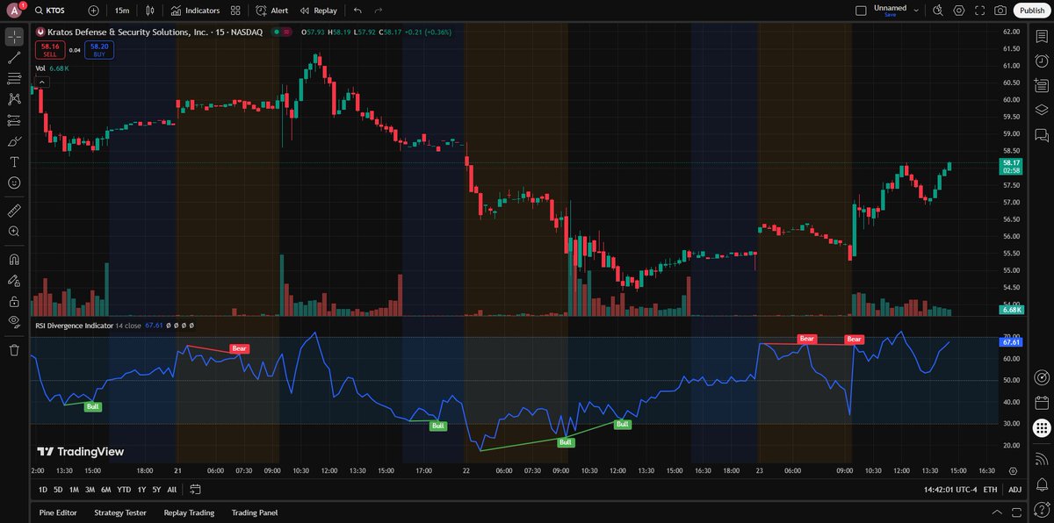Select the Text annotation tool
The width and height of the screenshot is (1054, 523).
[14, 162]
